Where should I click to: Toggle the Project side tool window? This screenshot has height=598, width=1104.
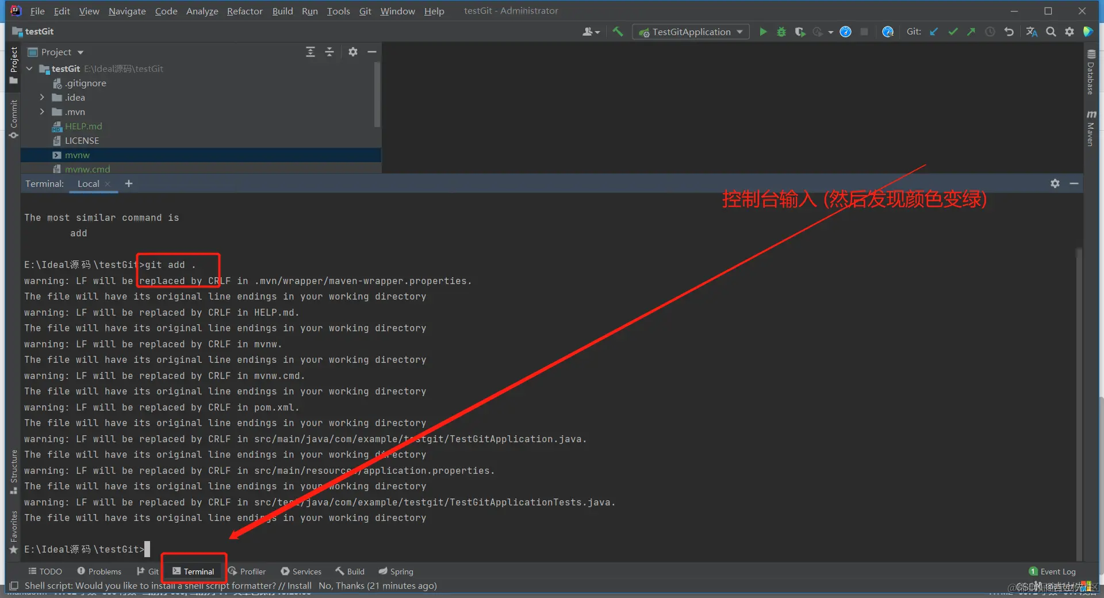[14, 65]
